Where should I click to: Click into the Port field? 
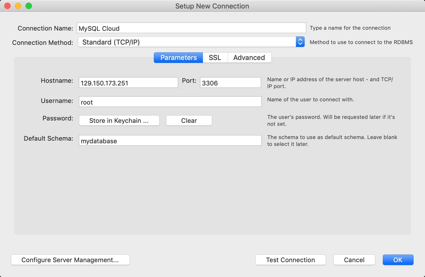(x=230, y=83)
